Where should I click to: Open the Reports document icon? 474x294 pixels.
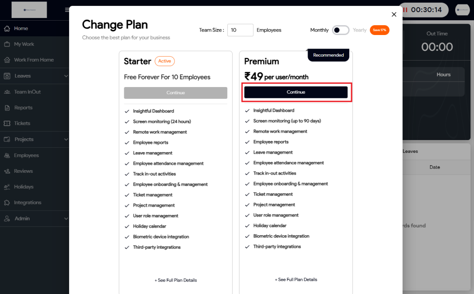click(x=7, y=108)
